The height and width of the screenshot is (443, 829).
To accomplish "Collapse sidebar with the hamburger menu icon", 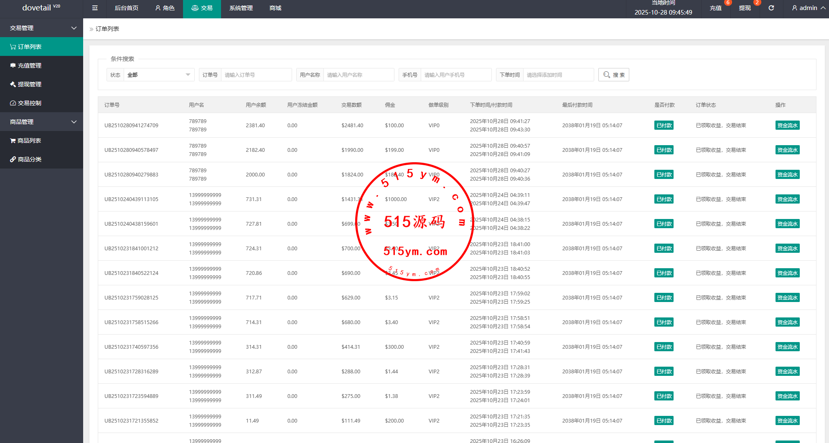I will tap(95, 8).
